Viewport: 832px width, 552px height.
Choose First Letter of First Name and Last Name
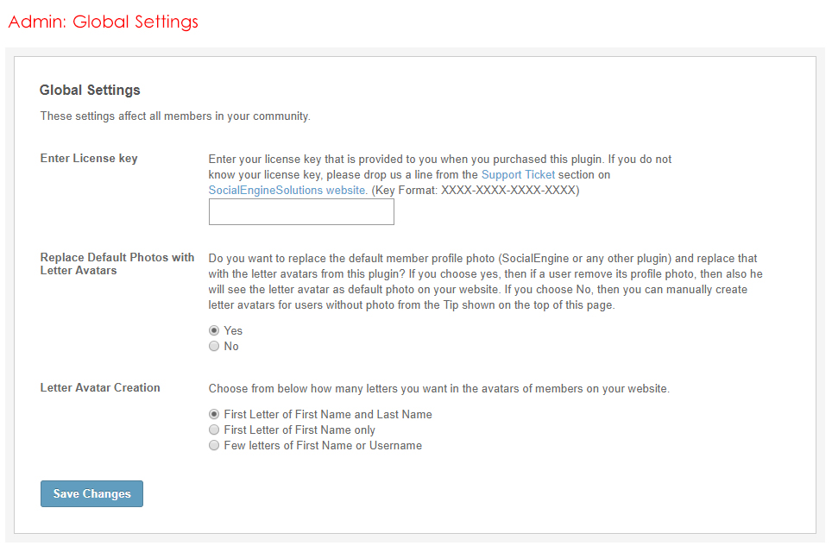coord(214,414)
